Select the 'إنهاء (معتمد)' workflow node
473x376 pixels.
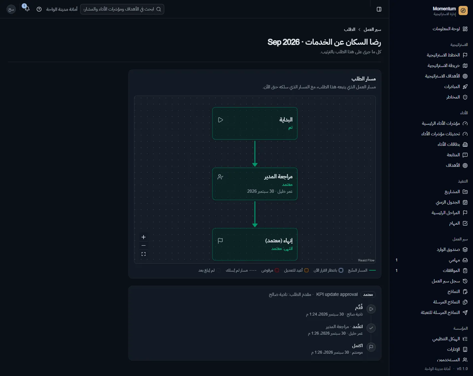click(255, 244)
